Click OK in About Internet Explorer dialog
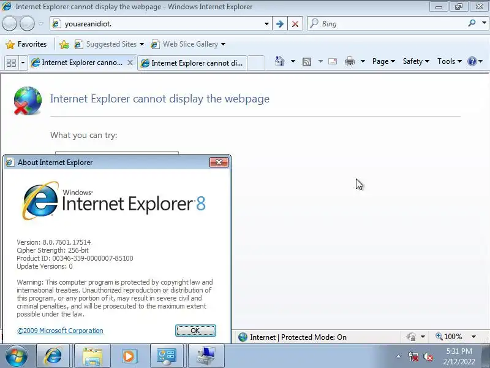The width and height of the screenshot is (490, 368). pos(195,331)
